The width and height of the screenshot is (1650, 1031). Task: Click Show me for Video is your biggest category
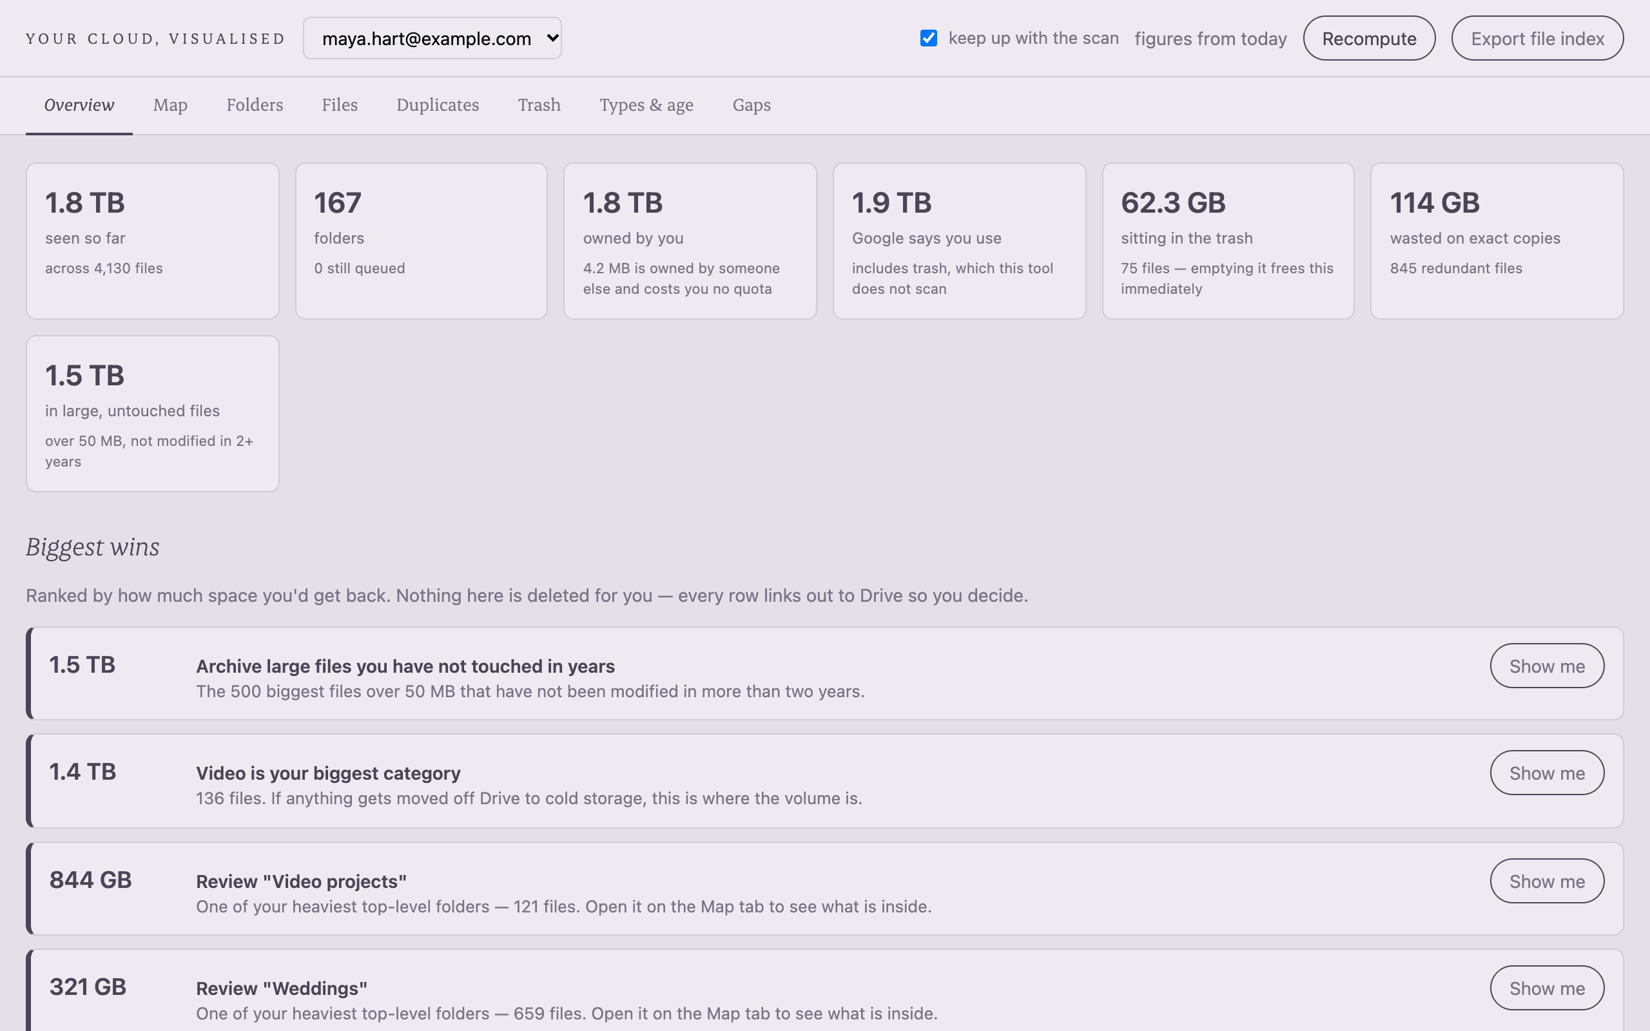tap(1546, 773)
